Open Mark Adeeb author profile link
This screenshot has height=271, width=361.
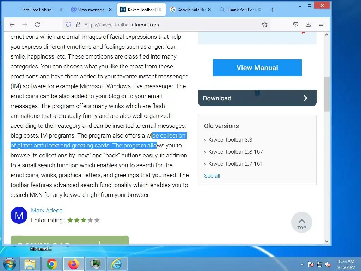click(47, 210)
